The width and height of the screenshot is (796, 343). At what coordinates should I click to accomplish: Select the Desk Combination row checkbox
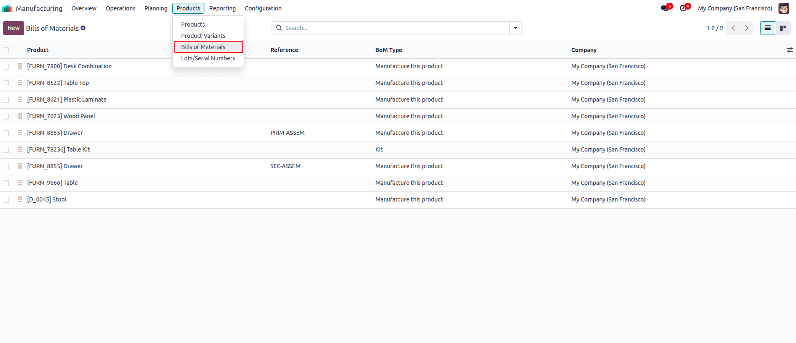click(6, 67)
